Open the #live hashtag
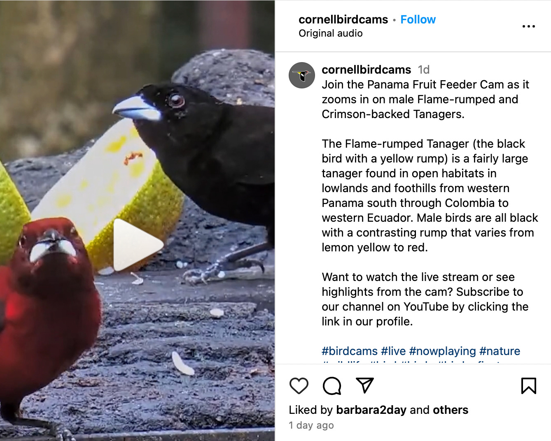 coord(393,351)
